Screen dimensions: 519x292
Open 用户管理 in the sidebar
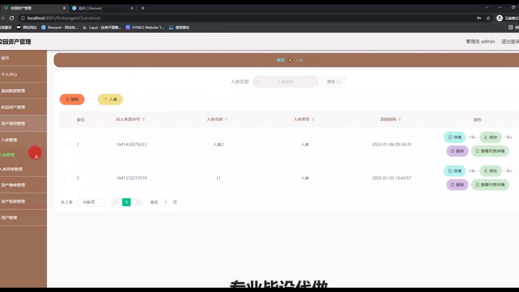pos(9,218)
